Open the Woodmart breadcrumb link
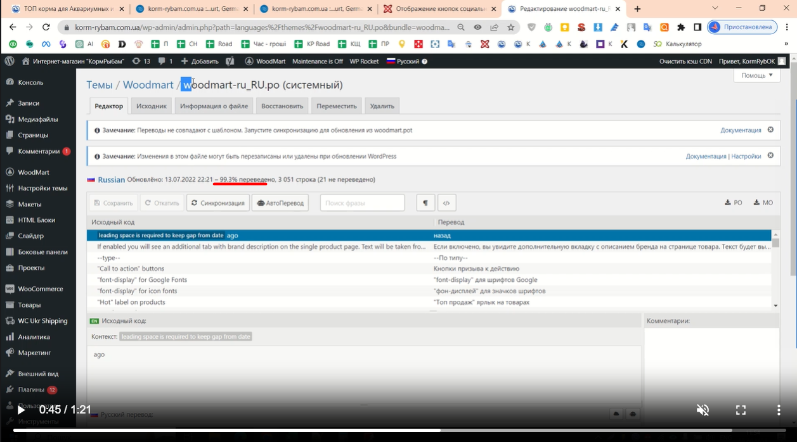Viewport: 797px width, 442px height. 148,85
